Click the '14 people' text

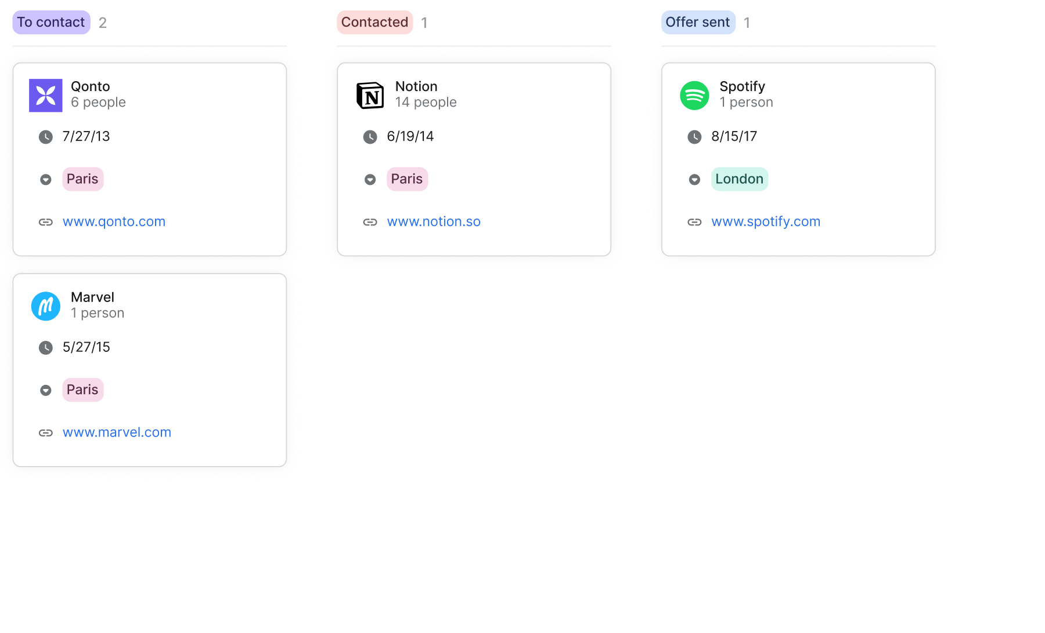click(x=426, y=102)
